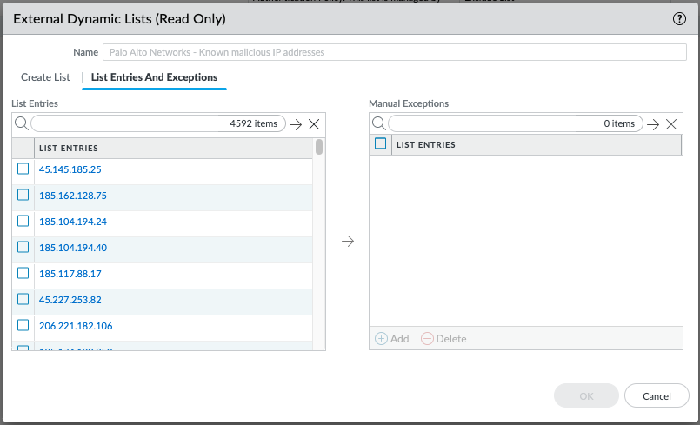Screen dimensions: 700x425
Task: Click the move-to-exceptions arrow between lists
Action: (348, 241)
